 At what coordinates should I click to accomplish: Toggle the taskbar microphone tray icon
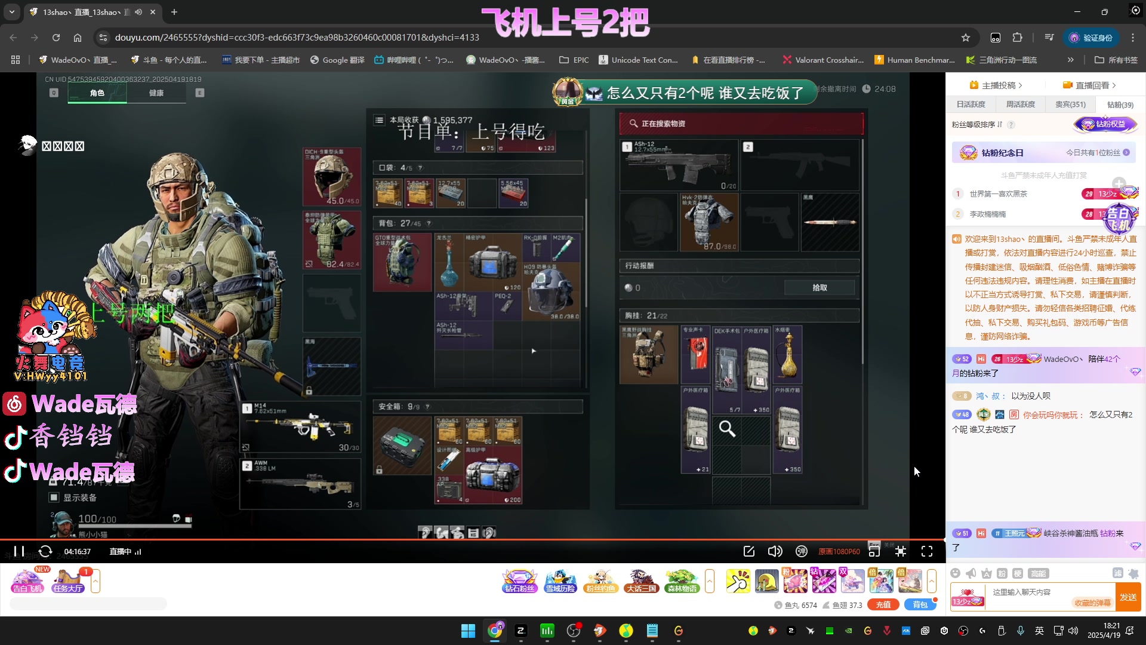(x=1021, y=630)
